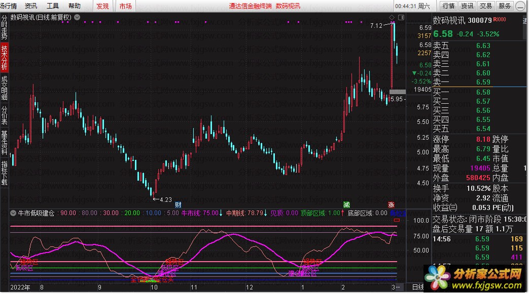This screenshot has width=530, height=294.
Task: Click the 日线 period label at the bottom
Action: click(x=418, y=287)
